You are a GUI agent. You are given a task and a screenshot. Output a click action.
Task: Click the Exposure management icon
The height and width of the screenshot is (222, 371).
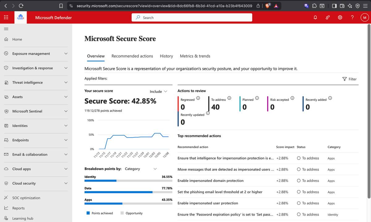[6, 53]
